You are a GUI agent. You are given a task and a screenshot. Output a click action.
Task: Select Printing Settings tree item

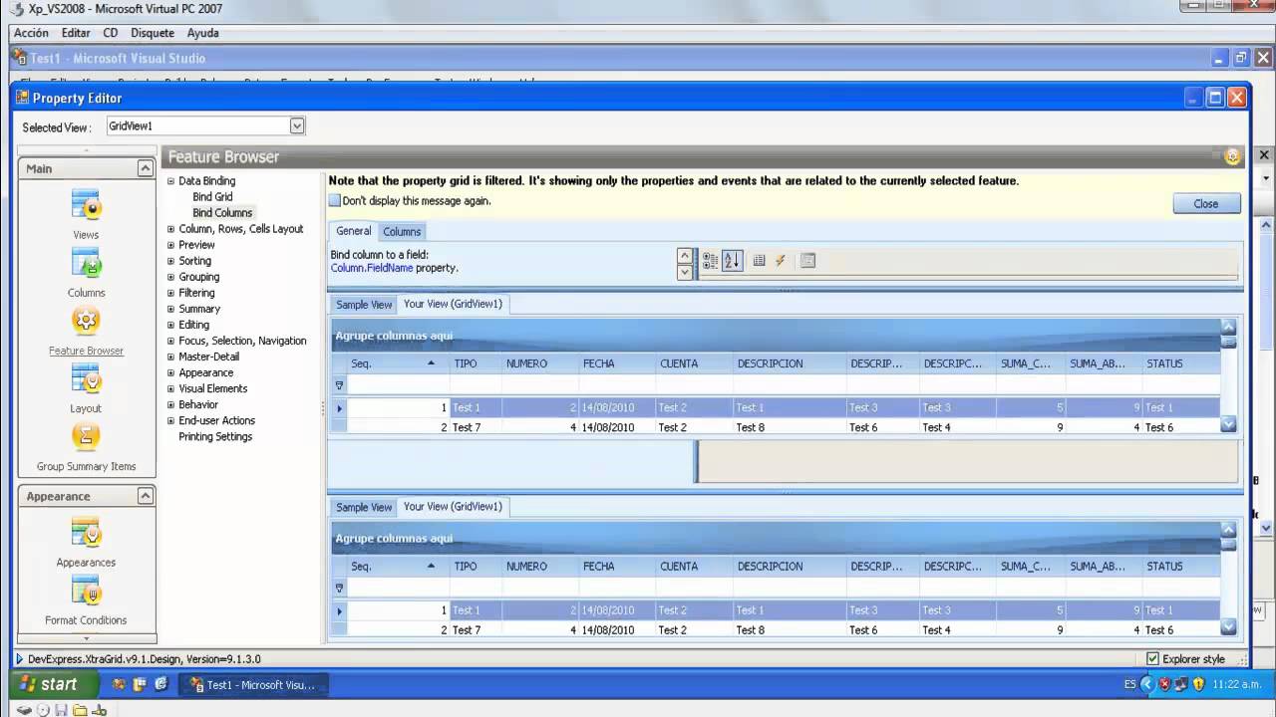pyautogui.click(x=215, y=436)
